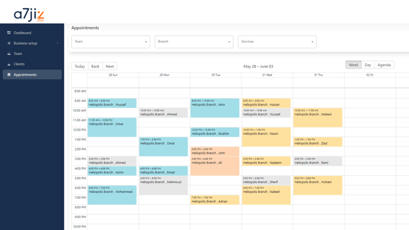Click the Clients person icon in sidebar
409x230 pixels.
pos(9,64)
